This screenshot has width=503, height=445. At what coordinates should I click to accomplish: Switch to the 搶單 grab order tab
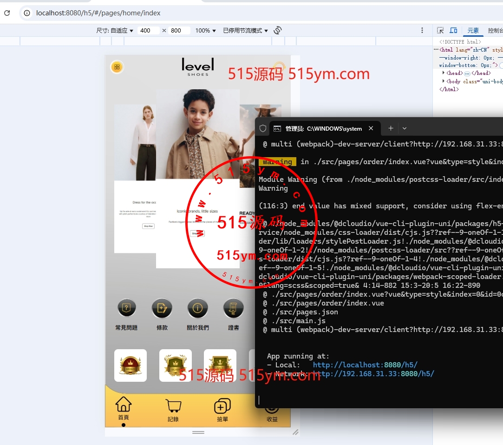222,410
